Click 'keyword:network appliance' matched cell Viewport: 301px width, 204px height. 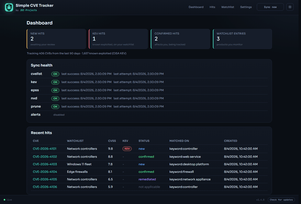[x=190, y=179]
